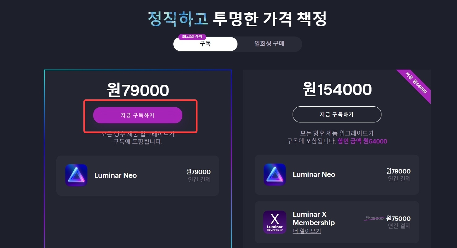Click the 최고의 가치 badge above the tabs
This screenshot has width=457, height=248.
(x=192, y=36)
